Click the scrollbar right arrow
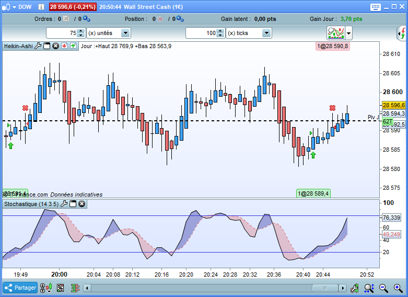 pyautogui.click(x=343, y=288)
